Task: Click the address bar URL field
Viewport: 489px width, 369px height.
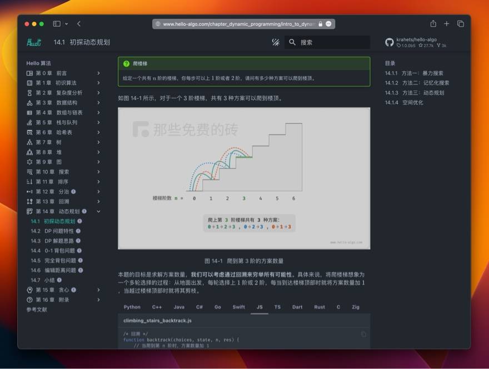Action: 243,24
